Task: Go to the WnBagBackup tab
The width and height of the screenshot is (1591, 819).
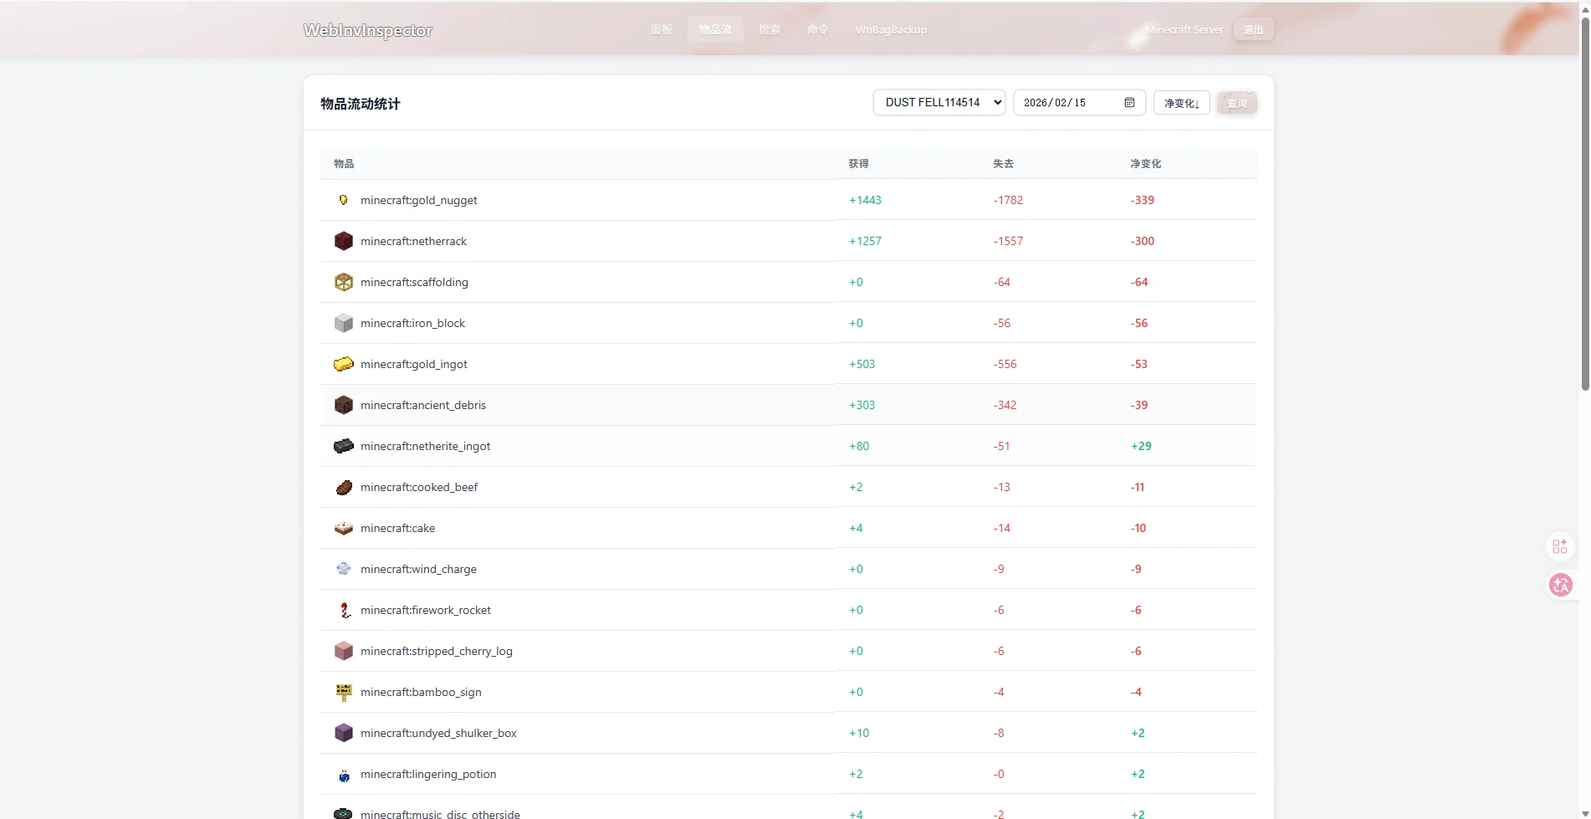Action: [891, 29]
